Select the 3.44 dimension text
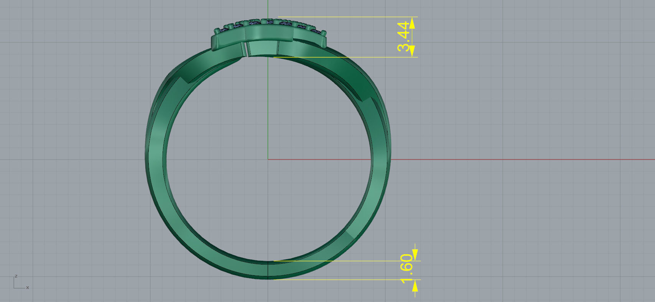Image resolution: width=655 pixels, height=302 pixels. pyautogui.click(x=403, y=37)
